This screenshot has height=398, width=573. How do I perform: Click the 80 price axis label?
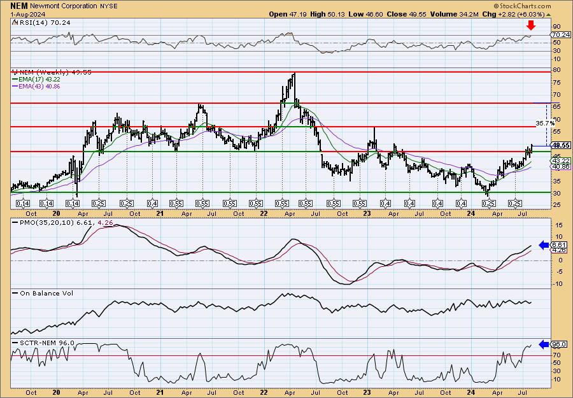[556, 69]
